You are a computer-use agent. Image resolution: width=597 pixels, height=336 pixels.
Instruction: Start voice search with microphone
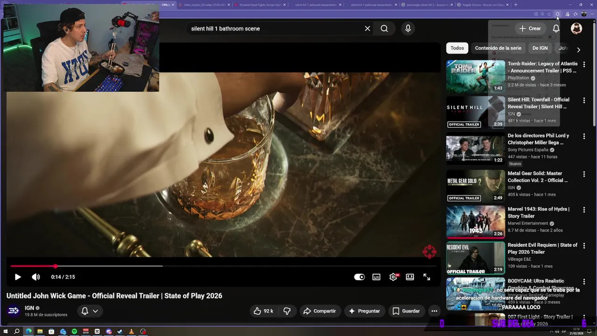coord(408,28)
